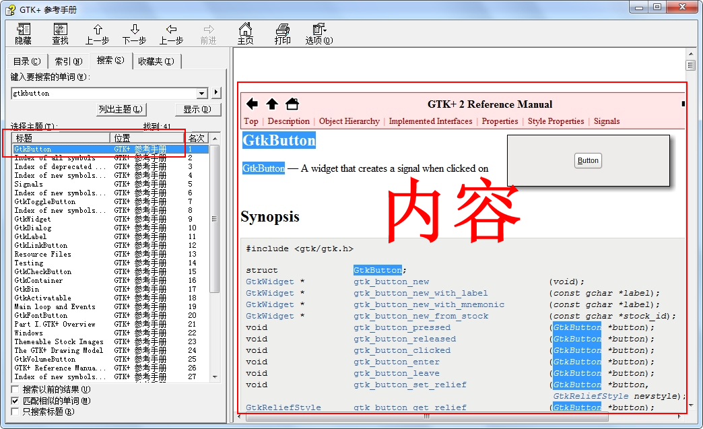This screenshot has width=703, height=429.
Task: Click the house icon in manual header
Action: tap(292, 104)
